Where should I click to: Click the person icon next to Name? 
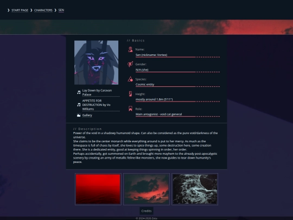pyautogui.click(x=130, y=49)
